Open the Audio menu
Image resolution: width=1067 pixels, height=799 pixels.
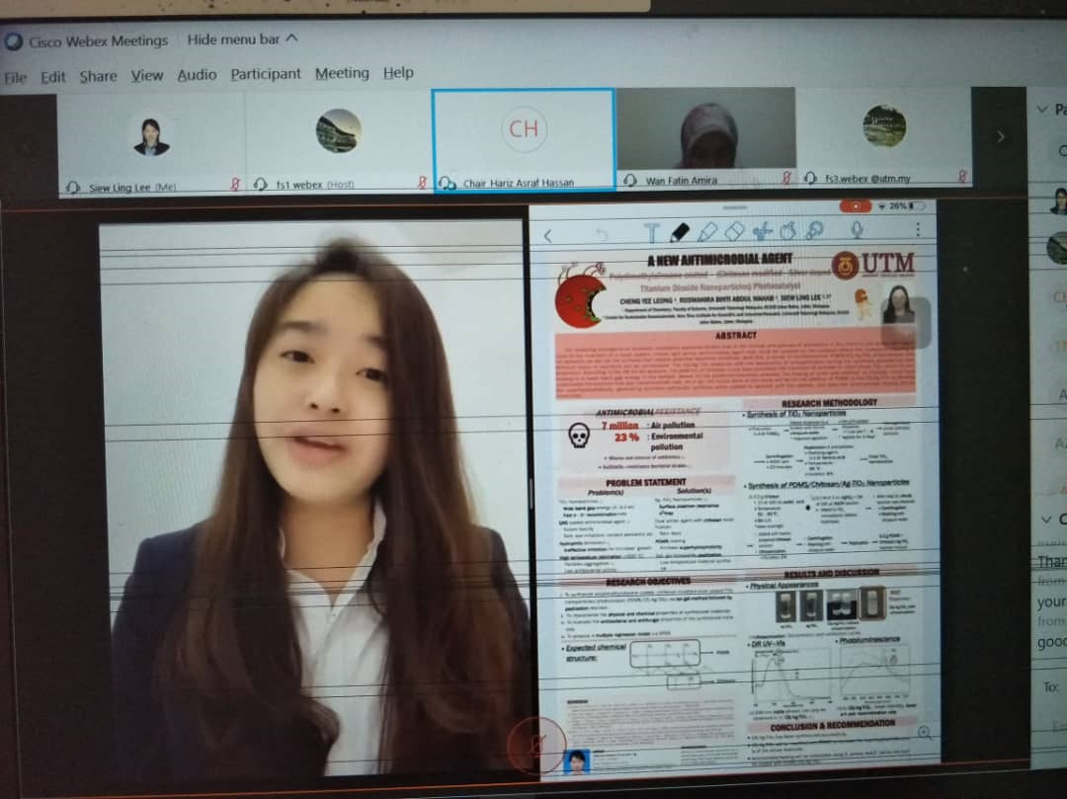195,73
